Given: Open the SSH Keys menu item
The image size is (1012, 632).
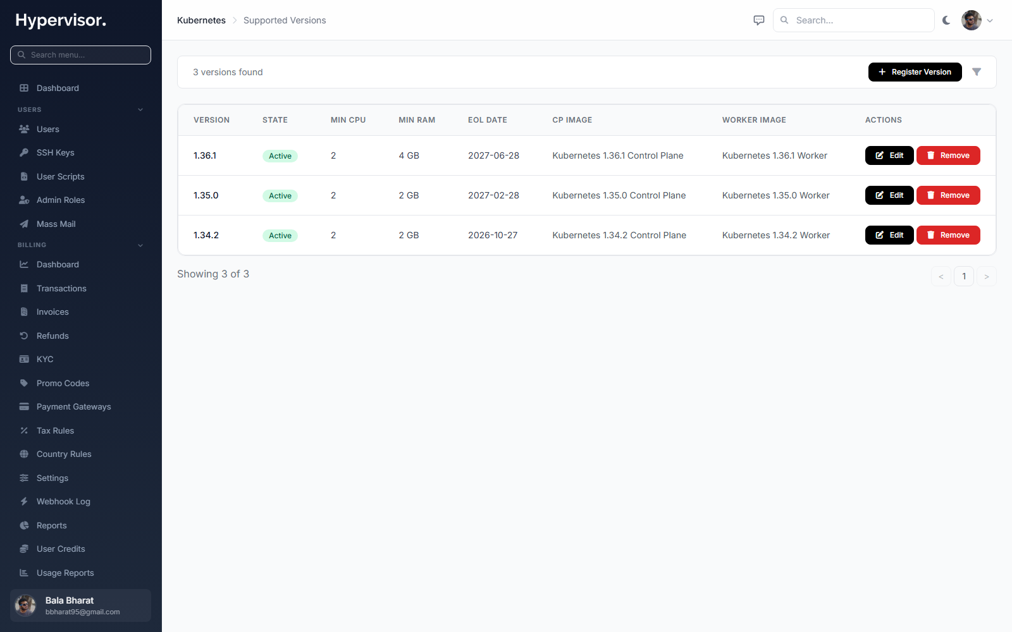Looking at the screenshot, I should point(81,152).
